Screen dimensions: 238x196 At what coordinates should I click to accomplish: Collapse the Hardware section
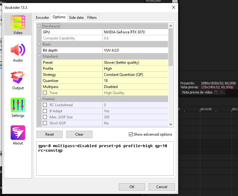point(39,26)
